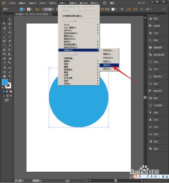Select the Artboard tool
This screenshot has height=183, width=169.
[x=4, y=72]
